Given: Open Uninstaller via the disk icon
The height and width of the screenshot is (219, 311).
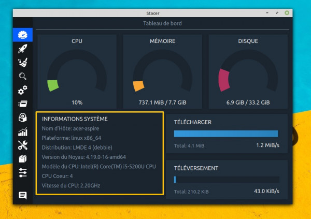Looking at the screenshot, I should (x=22, y=118).
